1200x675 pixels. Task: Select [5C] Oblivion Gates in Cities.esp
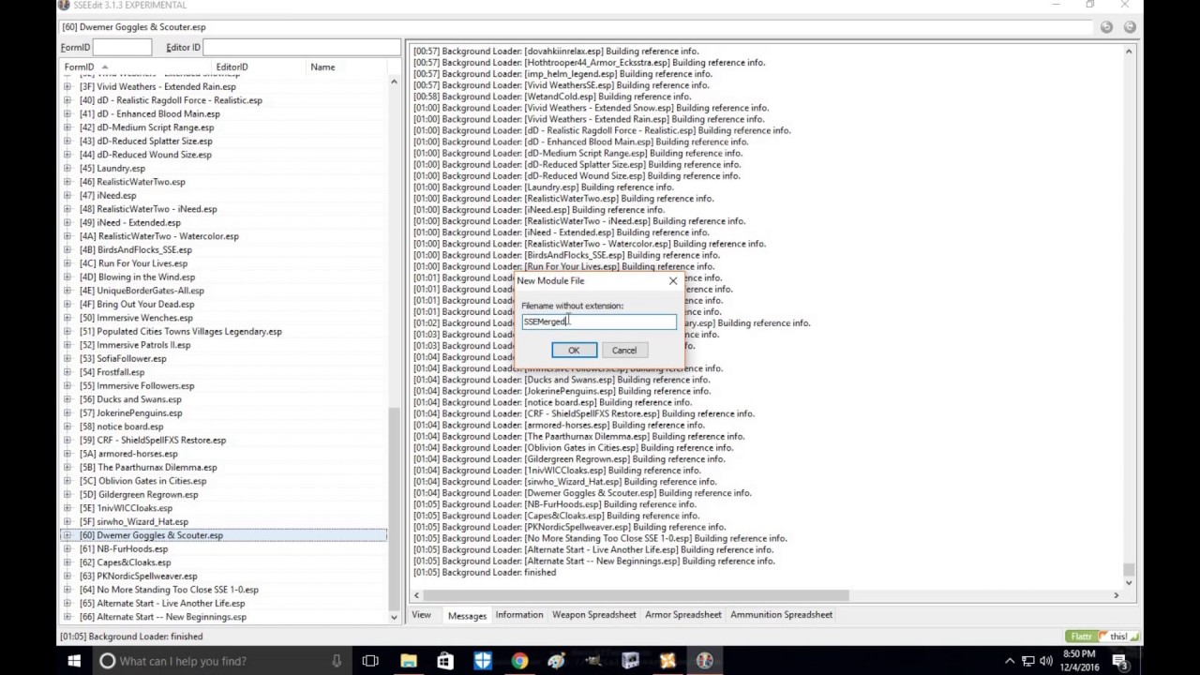(142, 481)
